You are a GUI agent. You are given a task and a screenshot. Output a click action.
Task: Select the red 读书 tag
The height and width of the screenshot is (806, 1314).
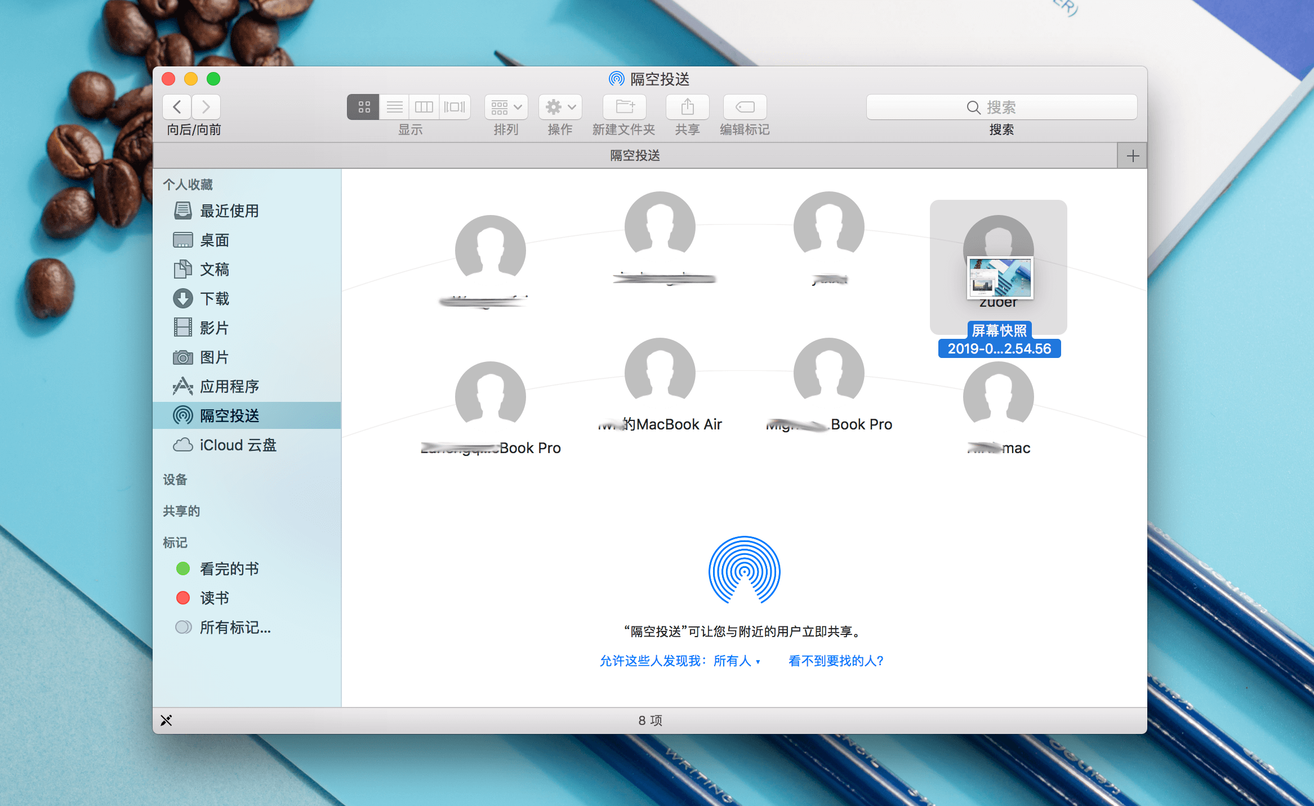(247, 598)
